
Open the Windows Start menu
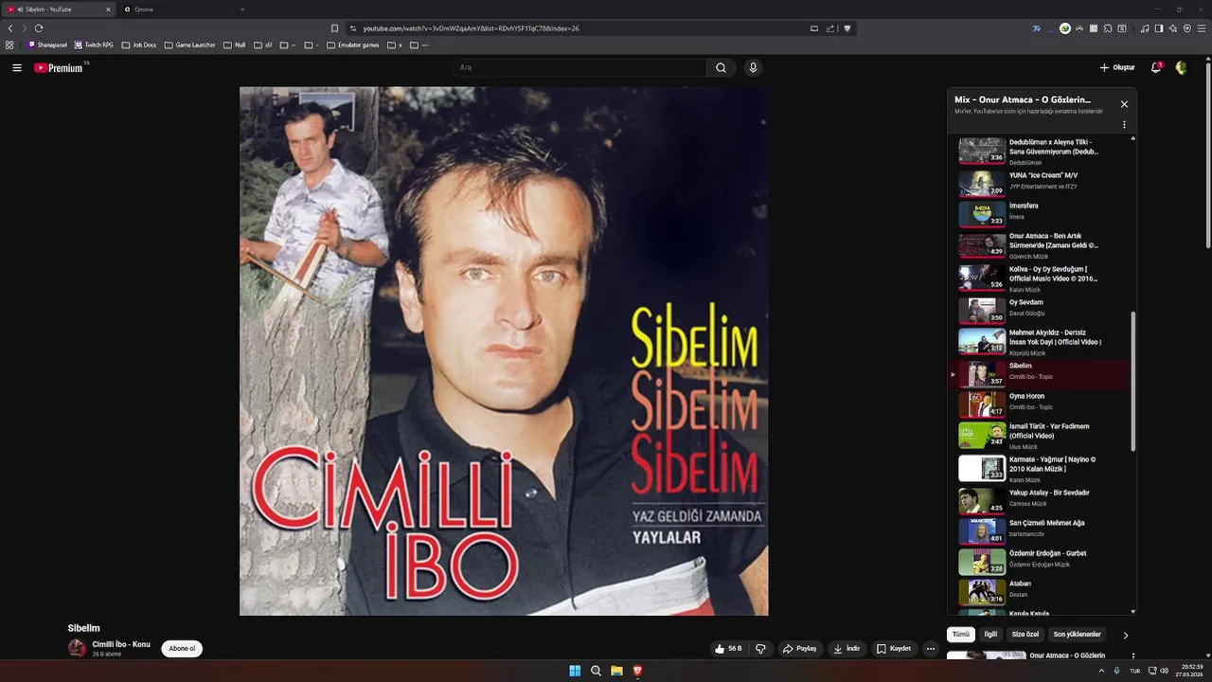point(575,671)
